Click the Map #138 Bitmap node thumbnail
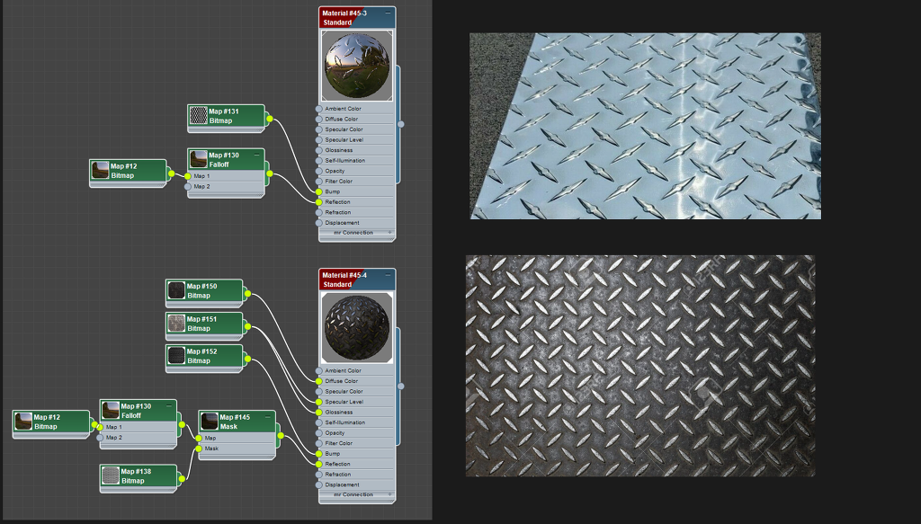 110,475
